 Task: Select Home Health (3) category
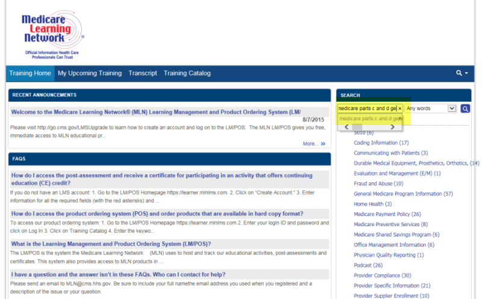372,204
